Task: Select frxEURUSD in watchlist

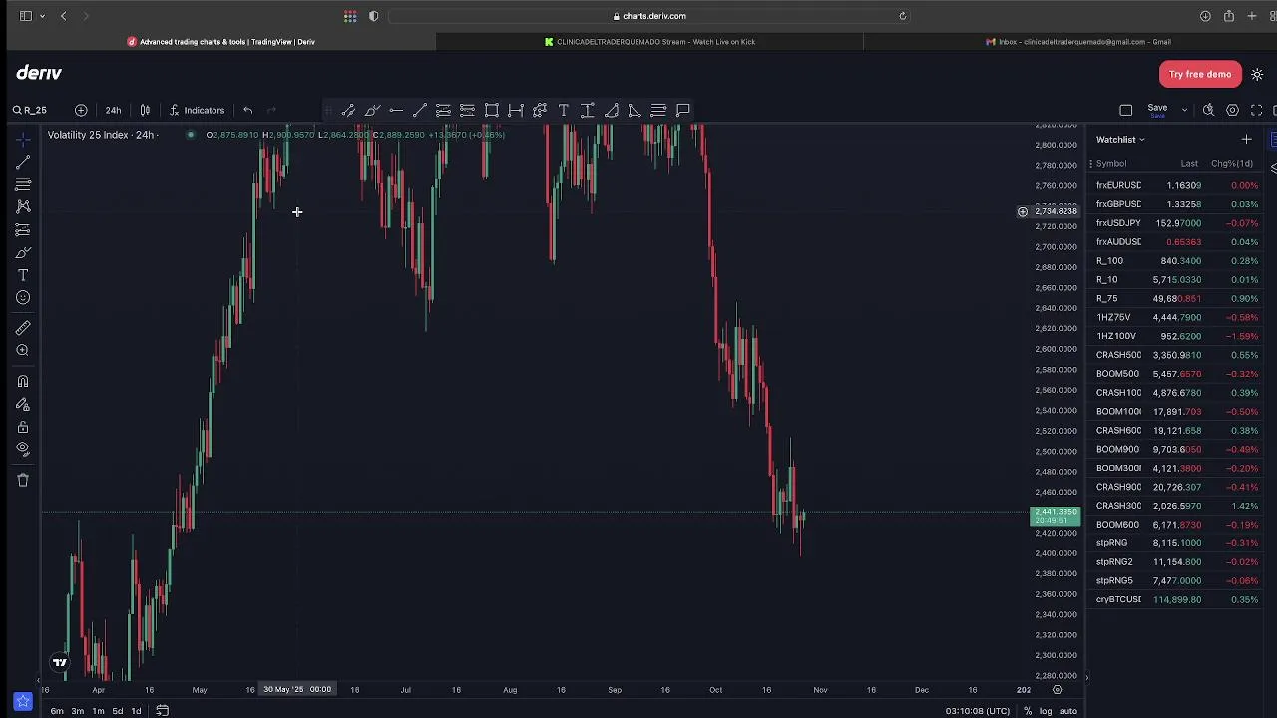Action: [1177, 185]
